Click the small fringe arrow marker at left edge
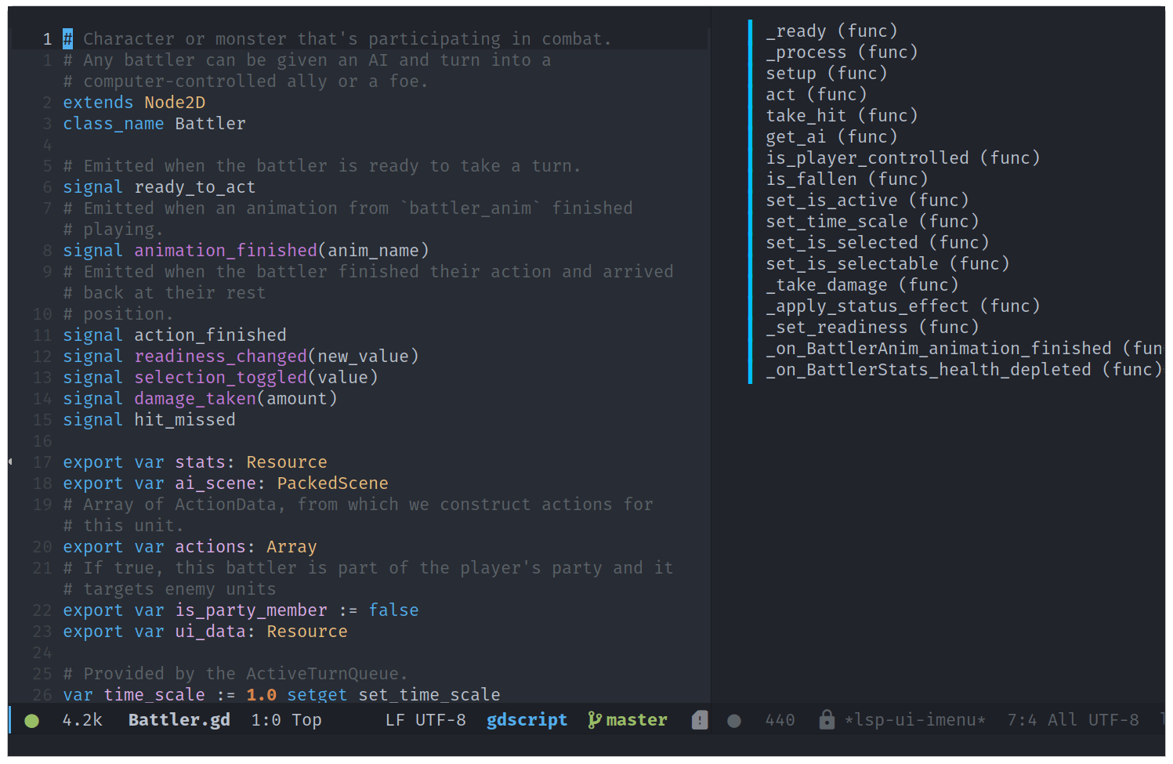 10,462
